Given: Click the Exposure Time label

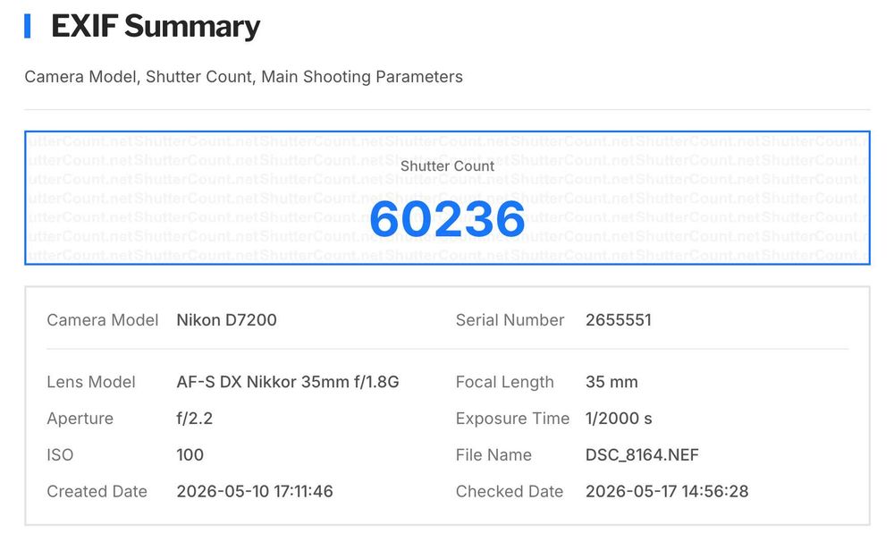Looking at the screenshot, I should click(x=512, y=418).
